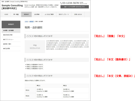Open the 第一階層 navigation tab
This screenshot has width=135, height=101.
(16, 14)
